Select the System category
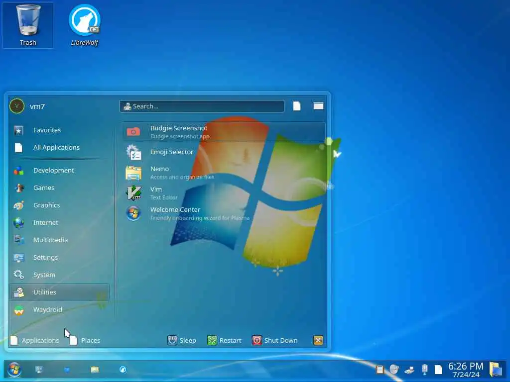 click(60, 275)
